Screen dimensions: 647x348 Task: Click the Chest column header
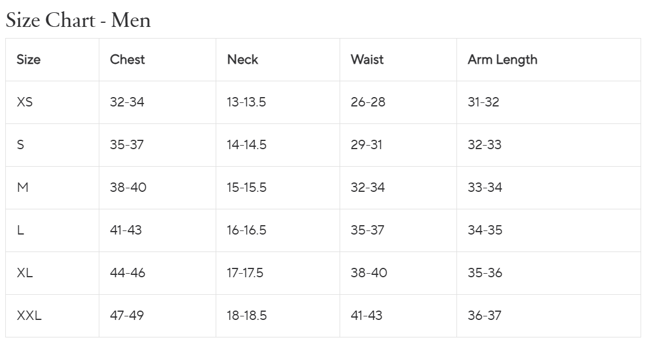(x=127, y=60)
